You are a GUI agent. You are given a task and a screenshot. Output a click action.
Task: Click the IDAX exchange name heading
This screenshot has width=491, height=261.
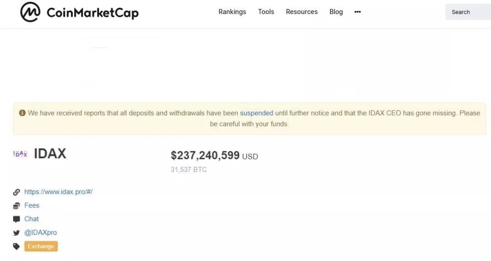(50, 154)
